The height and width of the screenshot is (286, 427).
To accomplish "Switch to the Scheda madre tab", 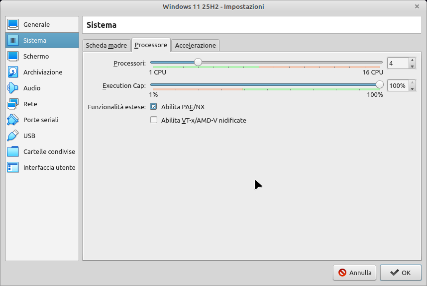I will point(106,45).
